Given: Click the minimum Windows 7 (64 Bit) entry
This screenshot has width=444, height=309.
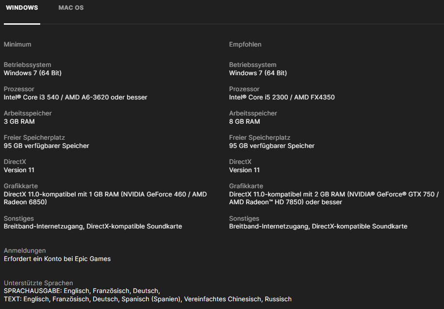Looking at the screenshot, I should (32, 73).
